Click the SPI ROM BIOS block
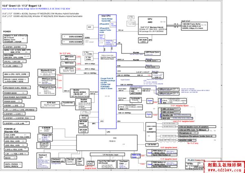 pos(83,124)
